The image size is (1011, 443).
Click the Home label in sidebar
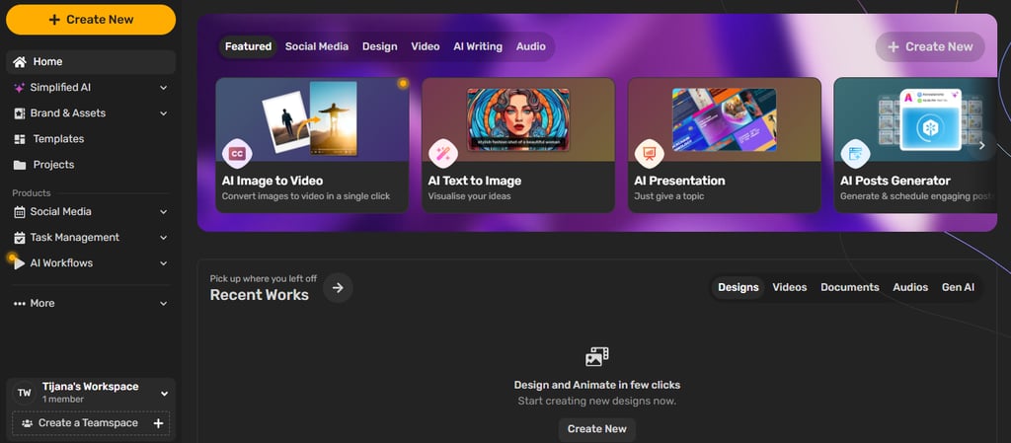point(47,62)
